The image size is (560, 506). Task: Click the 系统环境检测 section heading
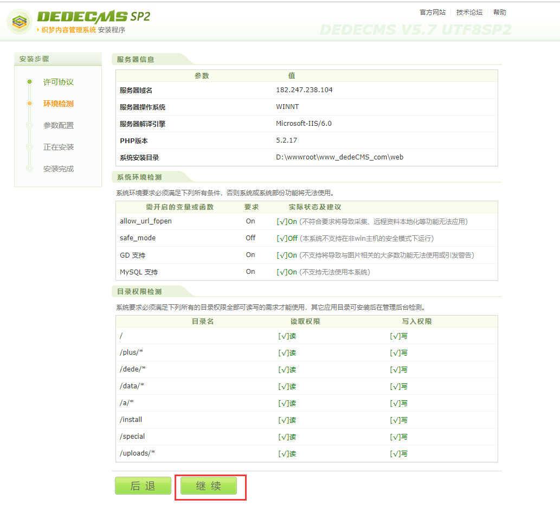[x=139, y=177]
